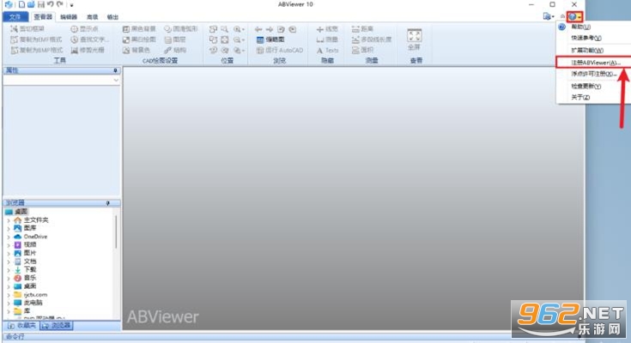Click the Save icon in quick access toolbar
Viewport: 631px width, 343px height.
(x=40, y=4)
